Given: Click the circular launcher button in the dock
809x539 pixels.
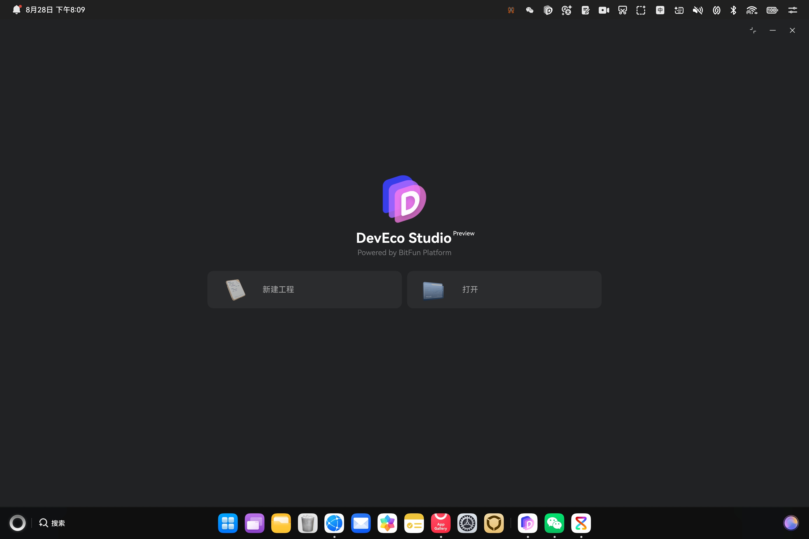Looking at the screenshot, I should coord(18,523).
